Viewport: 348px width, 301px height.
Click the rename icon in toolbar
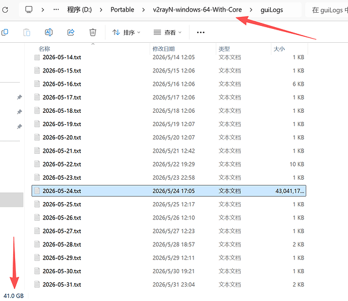[49, 33]
